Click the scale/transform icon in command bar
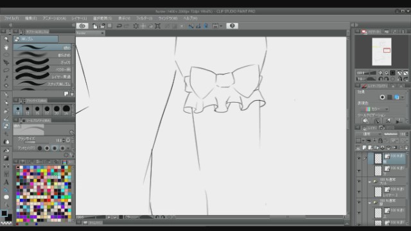Screen dimensions: 411x231 tap(157, 26)
